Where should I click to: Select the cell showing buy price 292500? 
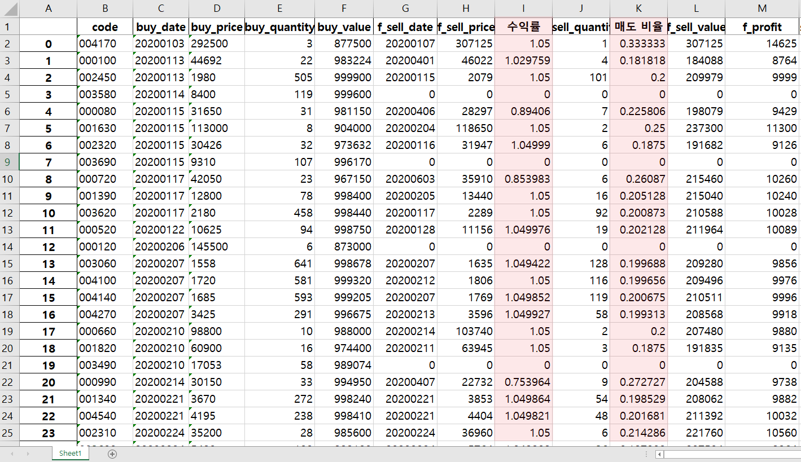pyautogui.click(x=217, y=43)
